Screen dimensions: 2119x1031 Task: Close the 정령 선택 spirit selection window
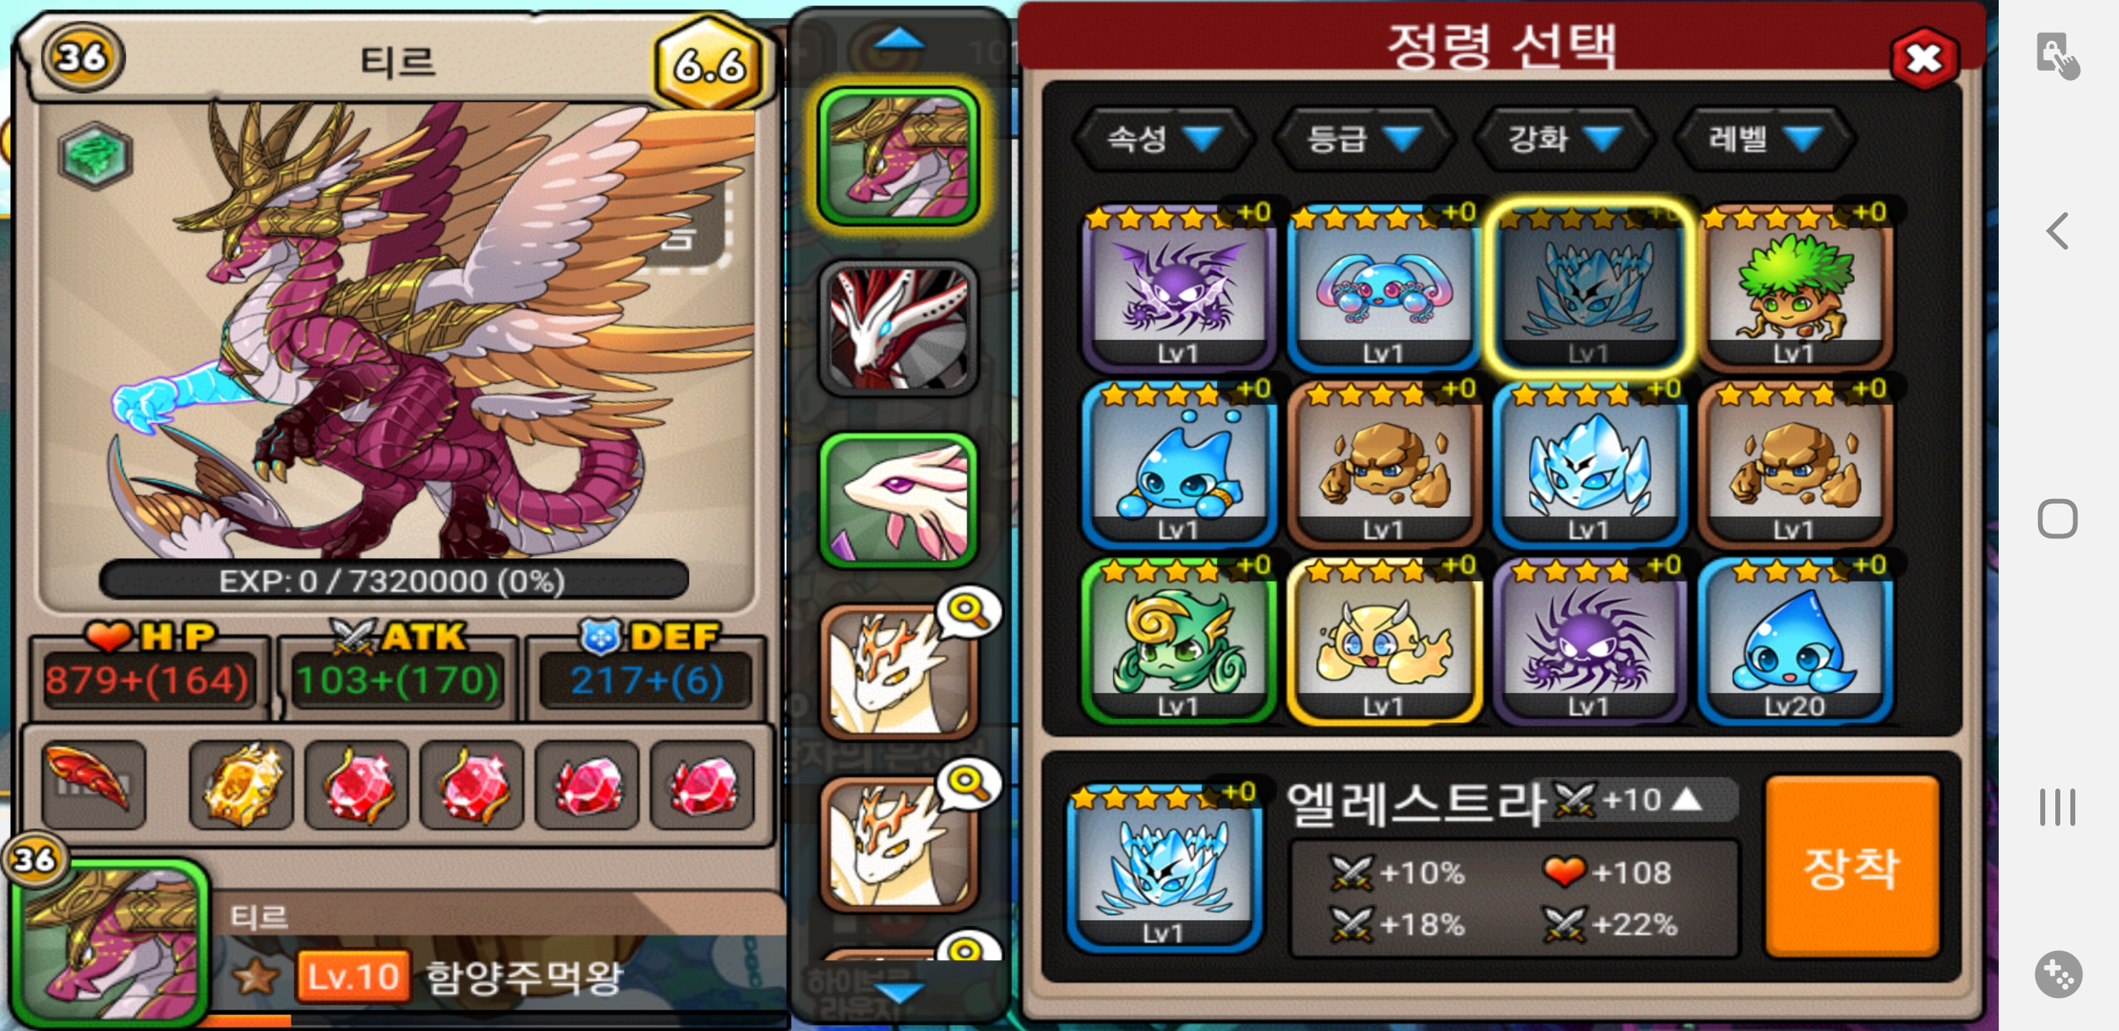pyautogui.click(x=1924, y=57)
